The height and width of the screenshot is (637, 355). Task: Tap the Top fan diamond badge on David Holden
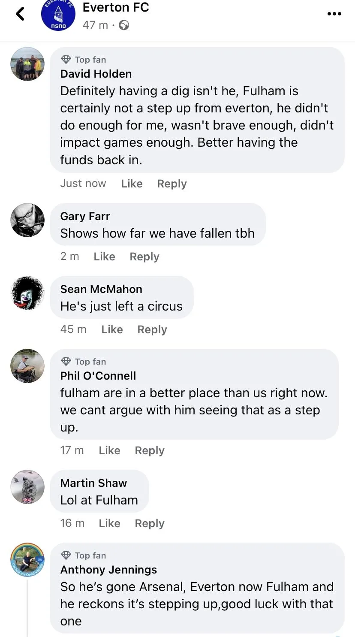point(66,60)
